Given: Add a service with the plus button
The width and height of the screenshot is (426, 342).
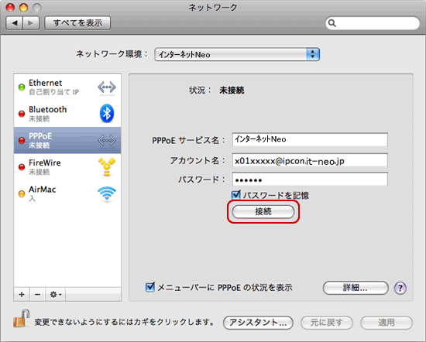Looking at the screenshot, I should coord(22,295).
